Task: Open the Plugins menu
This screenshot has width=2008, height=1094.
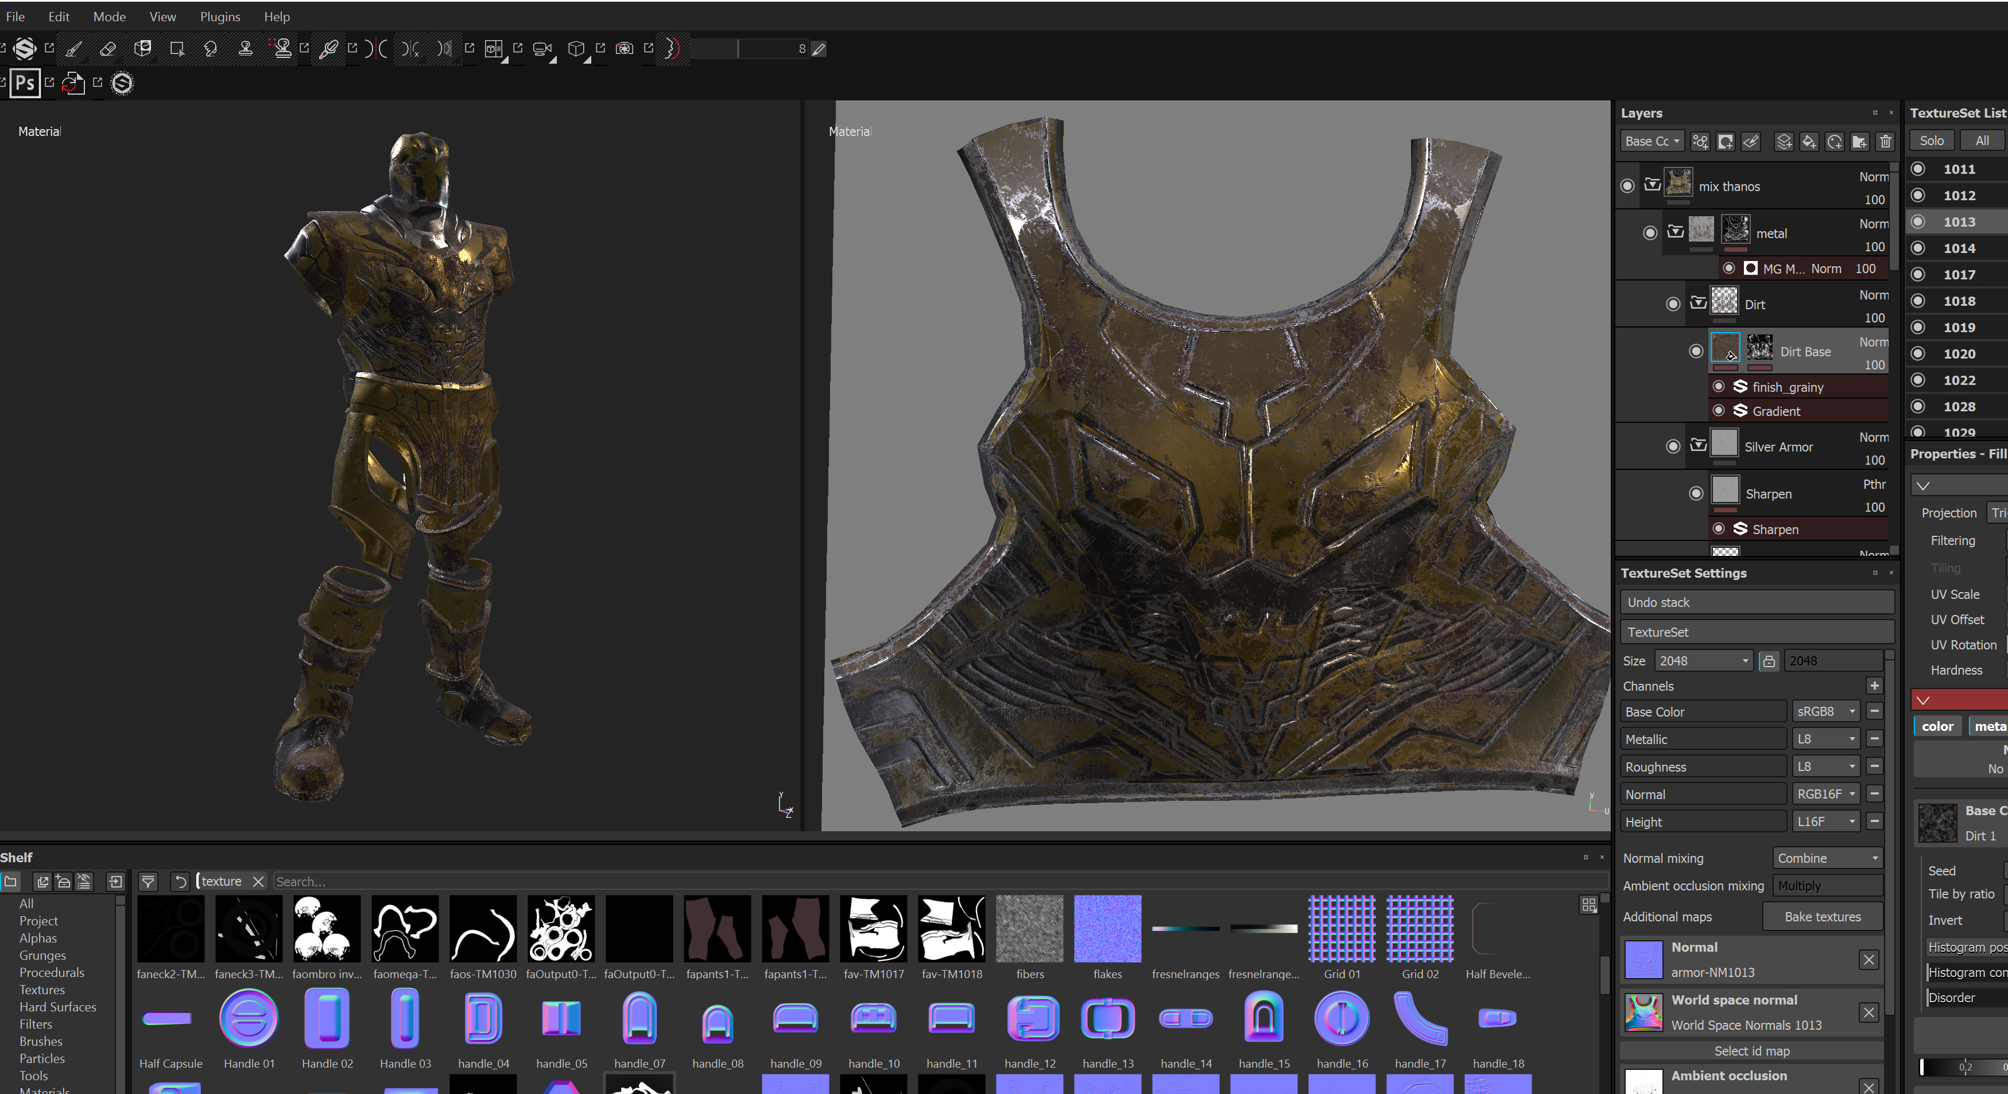Action: click(x=219, y=17)
